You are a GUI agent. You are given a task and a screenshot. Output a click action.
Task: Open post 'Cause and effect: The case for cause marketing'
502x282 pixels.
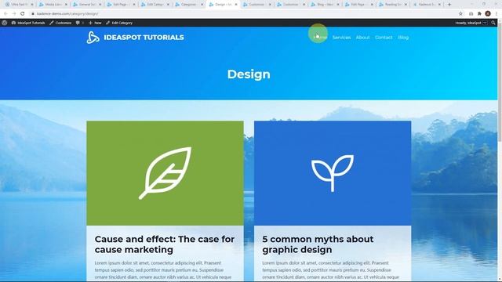pos(165,244)
